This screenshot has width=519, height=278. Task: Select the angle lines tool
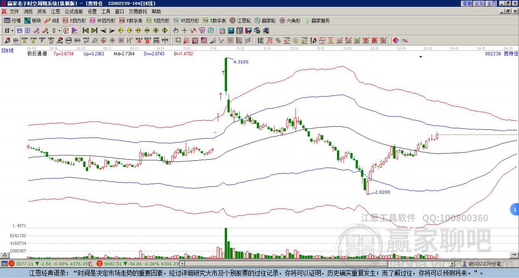212,41
